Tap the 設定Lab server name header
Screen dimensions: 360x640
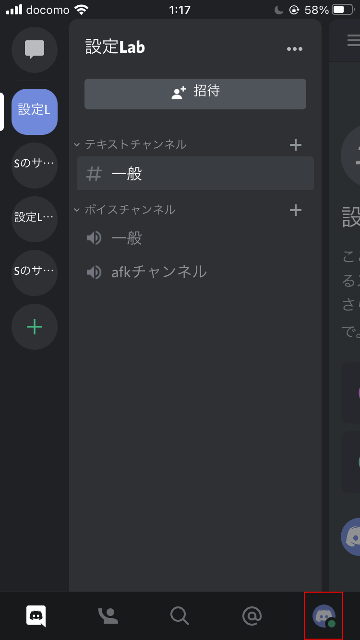(115, 47)
